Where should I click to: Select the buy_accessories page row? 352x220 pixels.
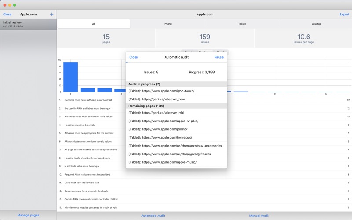coord(176,146)
